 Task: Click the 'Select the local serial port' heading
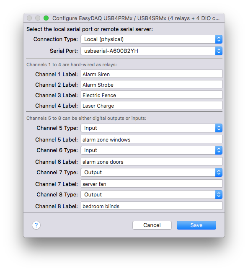(x=90, y=29)
